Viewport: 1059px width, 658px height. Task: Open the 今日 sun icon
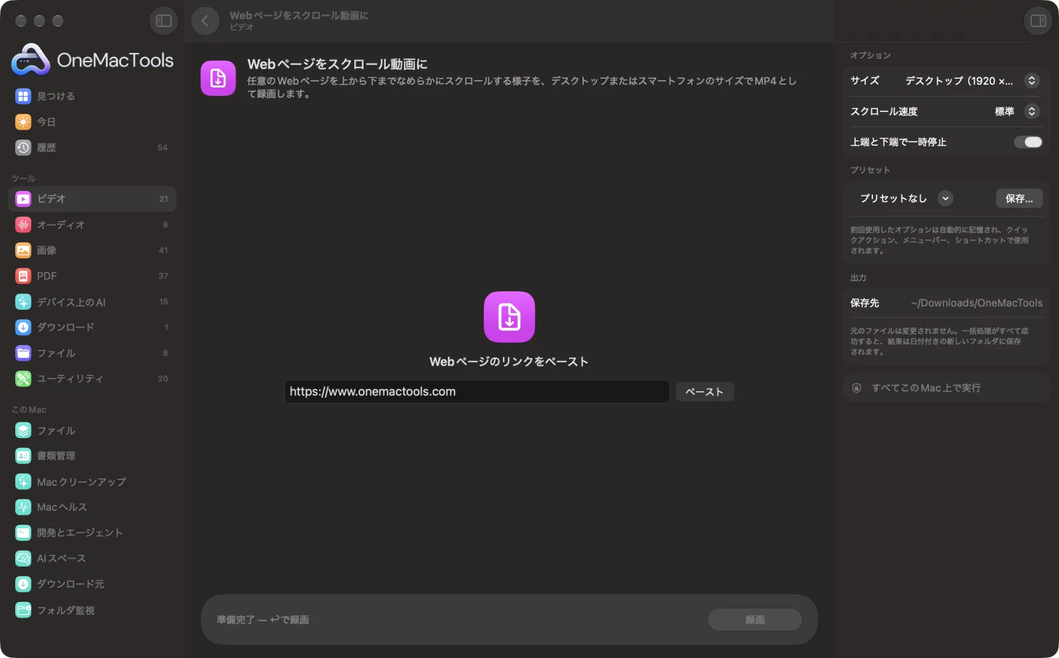23,122
